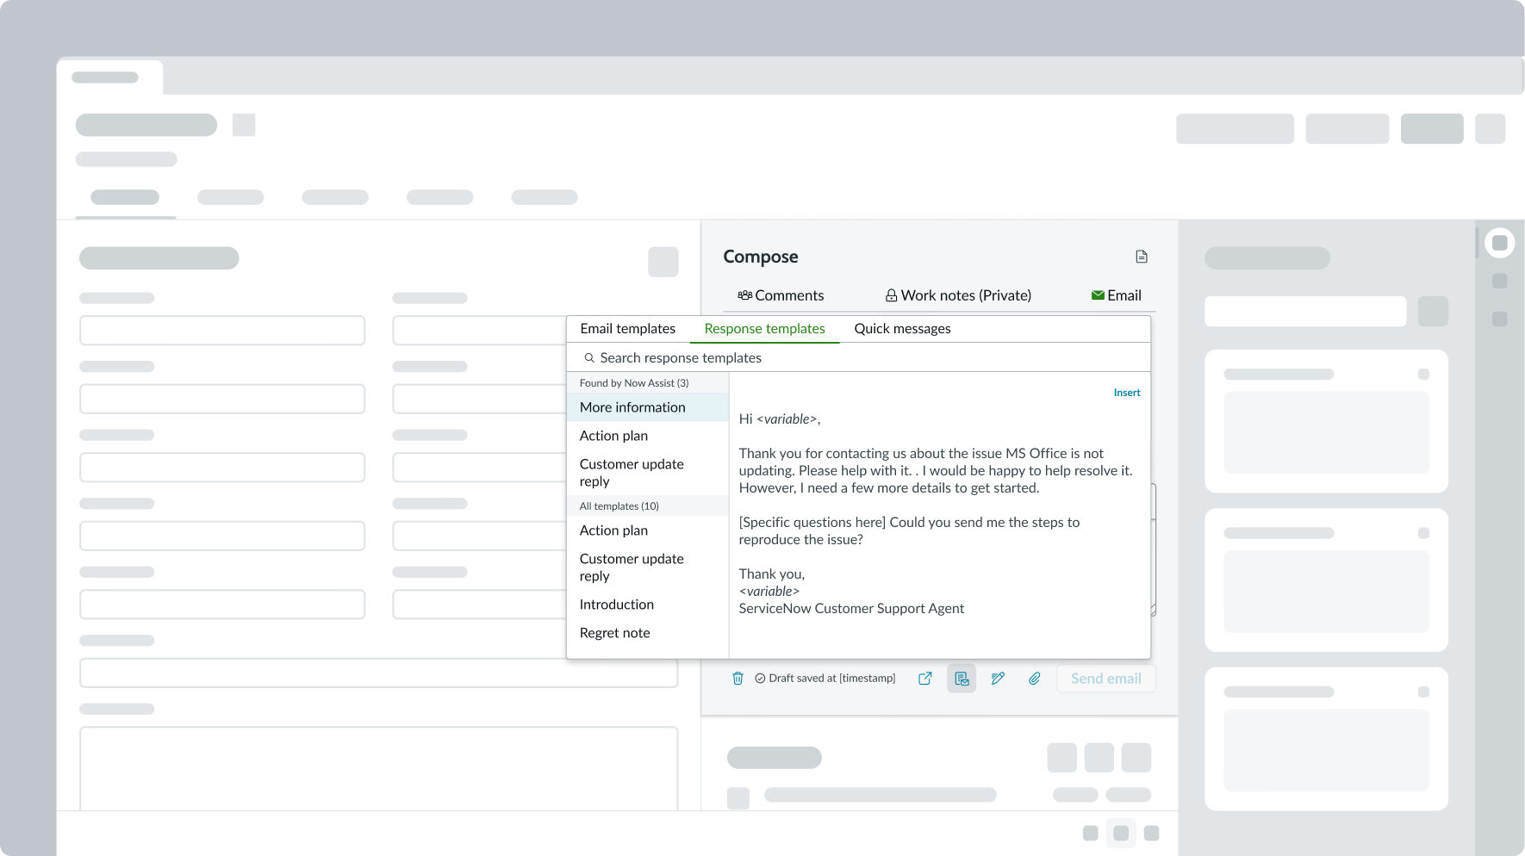Expand the All templates (10) section

click(x=618, y=506)
